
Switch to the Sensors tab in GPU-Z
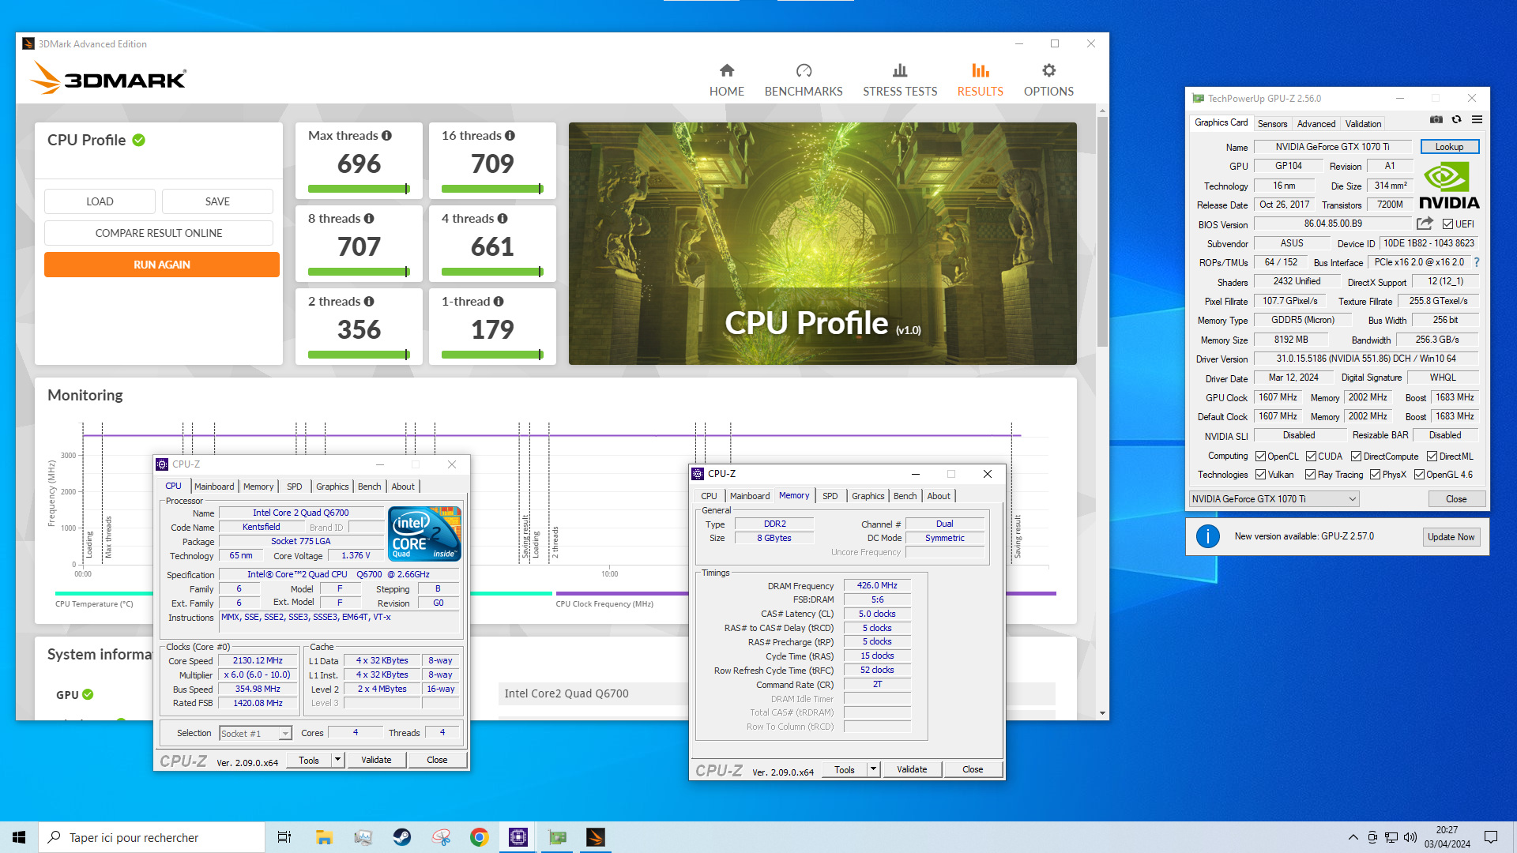coord(1272,124)
